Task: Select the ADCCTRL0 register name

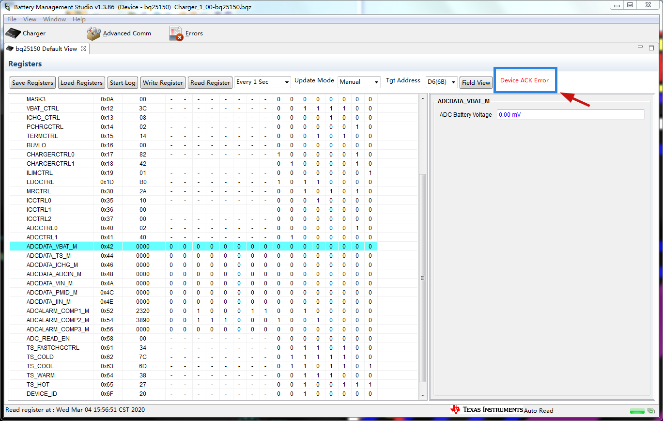Action: 42,228
